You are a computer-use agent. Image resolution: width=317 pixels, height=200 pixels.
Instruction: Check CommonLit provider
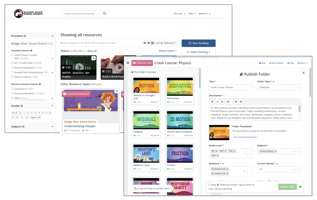pyautogui.click(x=12, y=89)
